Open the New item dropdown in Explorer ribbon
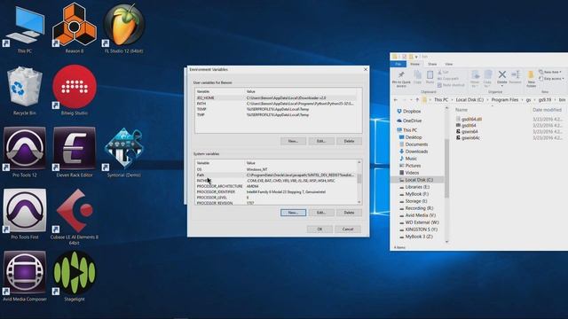Screen dimensions: 568x319 click(x=550, y=72)
